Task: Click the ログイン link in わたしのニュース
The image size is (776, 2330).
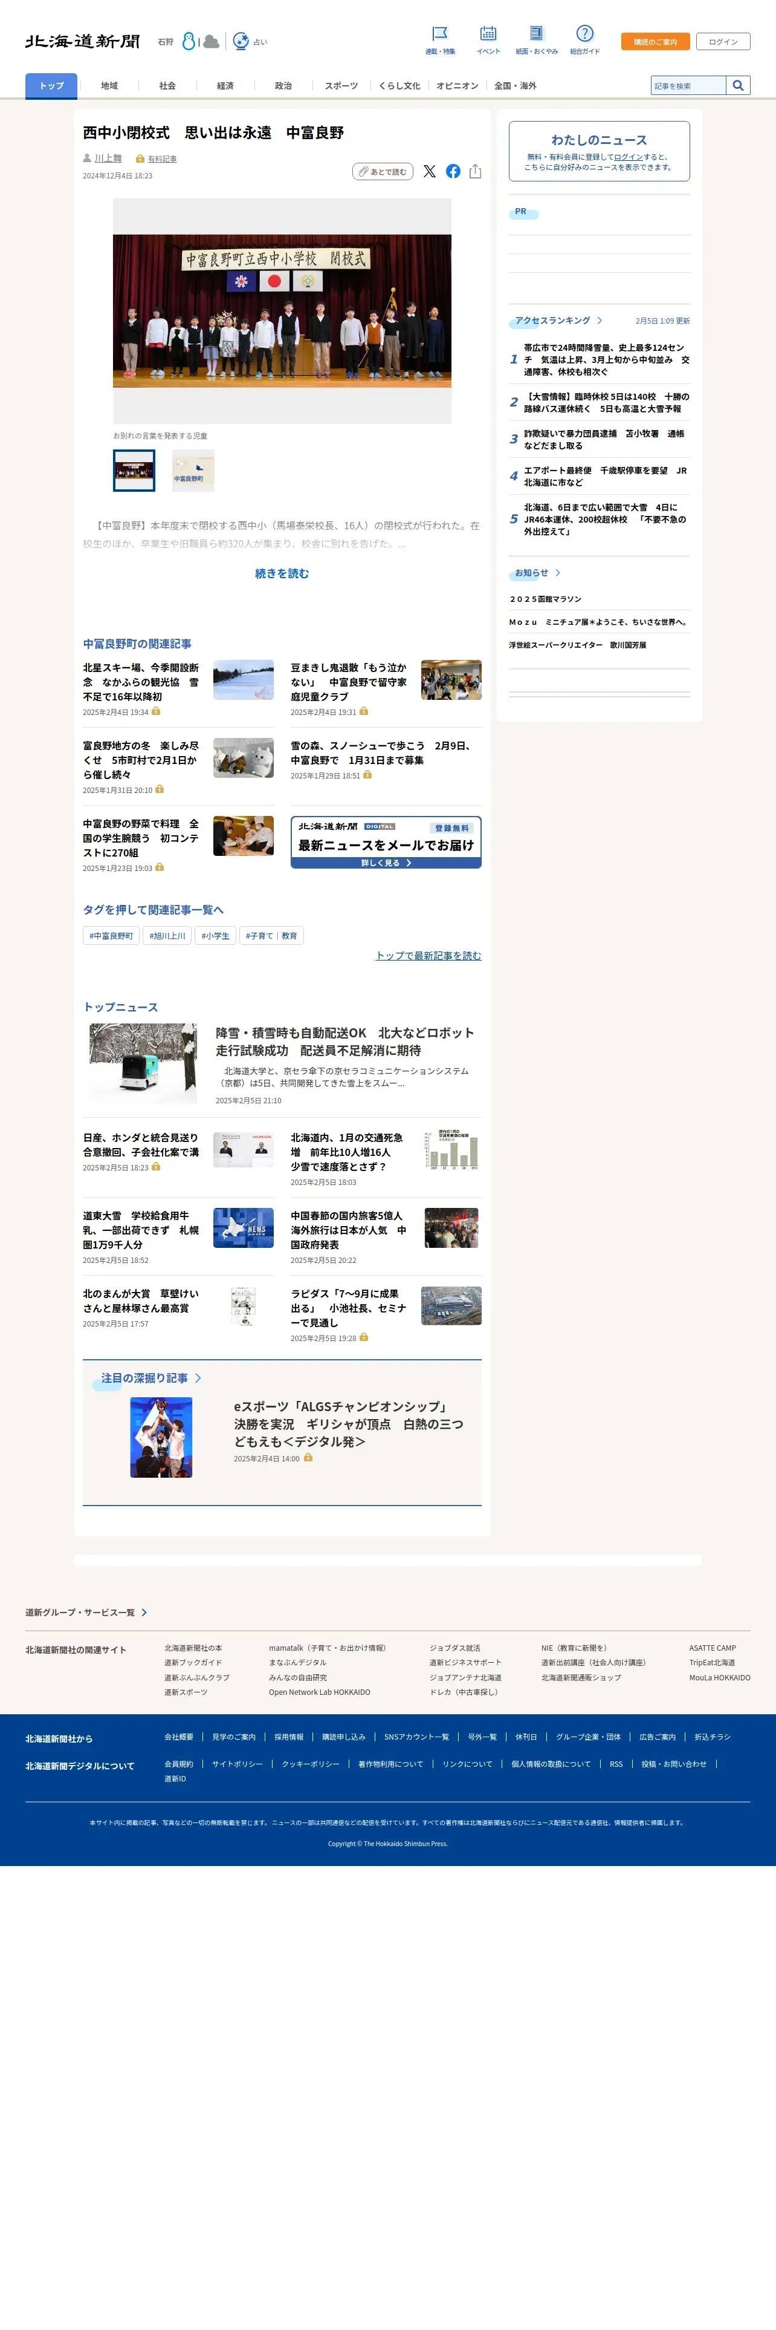Action: [x=628, y=157]
